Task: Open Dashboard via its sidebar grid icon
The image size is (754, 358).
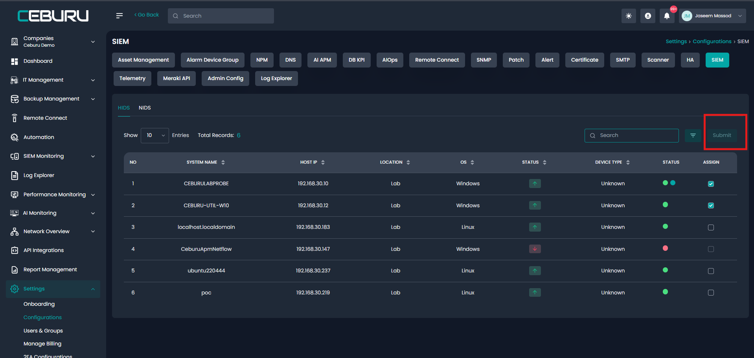Action: pos(15,61)
